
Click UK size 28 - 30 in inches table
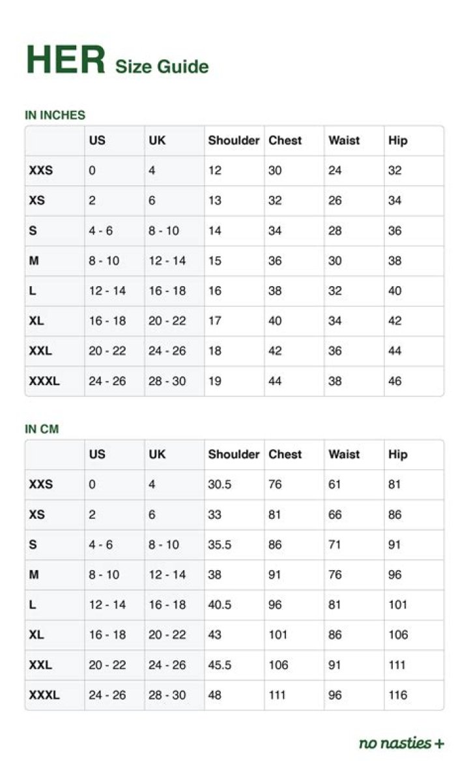167,381
